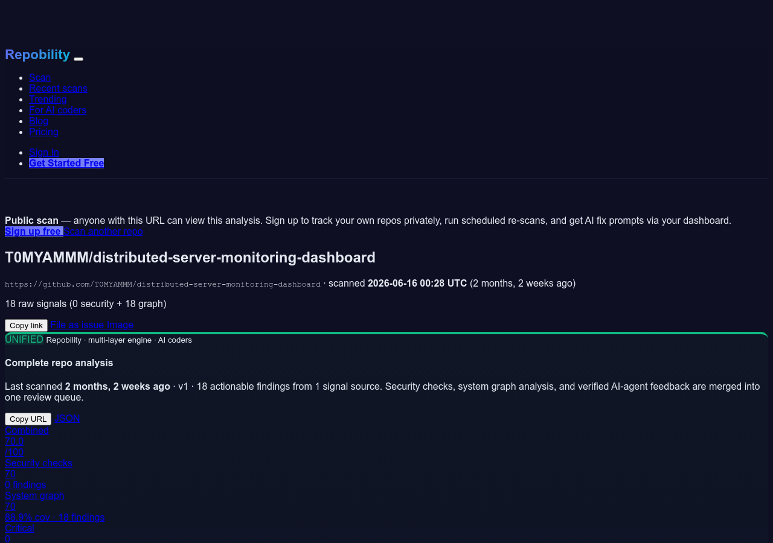Click the 0 findings link
Image resolution: width=773 pixels, height=543 pixels.
25,484
